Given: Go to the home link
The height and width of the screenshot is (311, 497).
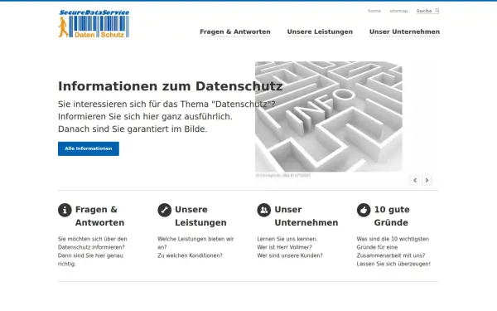Looking at the screenshot, I should point(374,11).
